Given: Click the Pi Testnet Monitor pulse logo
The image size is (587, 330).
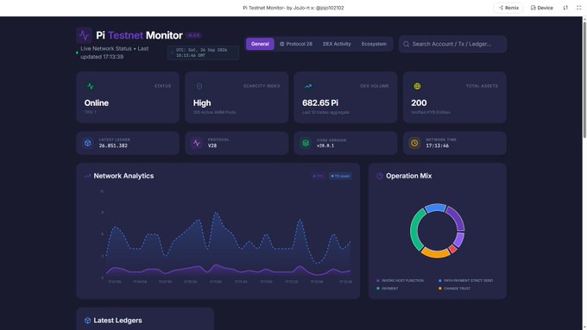Looking at the screenshot, I should [85, 35].
